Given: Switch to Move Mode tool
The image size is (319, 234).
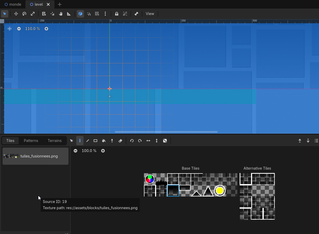Looking at the screenshot, I should (x=16, y=14).
